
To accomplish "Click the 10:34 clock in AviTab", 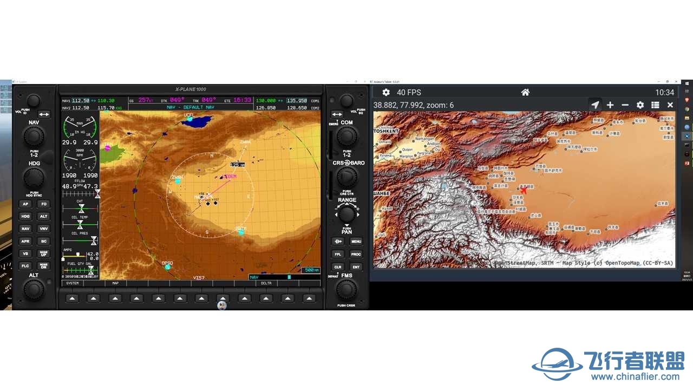I will (x=665, y=92).
